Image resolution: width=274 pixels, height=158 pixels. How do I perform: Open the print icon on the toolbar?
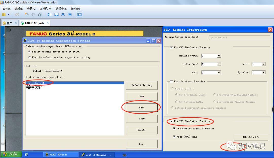[x=17, y=14]
